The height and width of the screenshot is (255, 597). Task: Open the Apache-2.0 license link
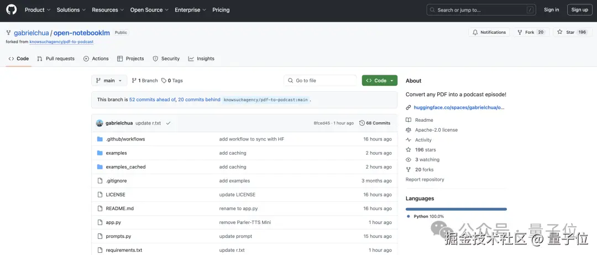[x=436, y=130]
